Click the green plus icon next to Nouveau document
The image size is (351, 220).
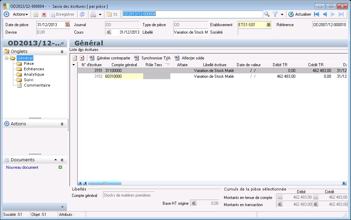point(60,167)
